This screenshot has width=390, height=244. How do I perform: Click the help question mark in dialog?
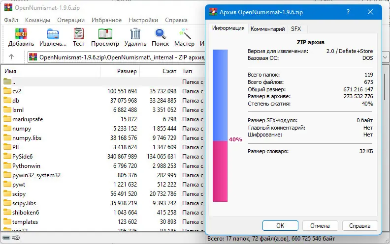point(348,12)
